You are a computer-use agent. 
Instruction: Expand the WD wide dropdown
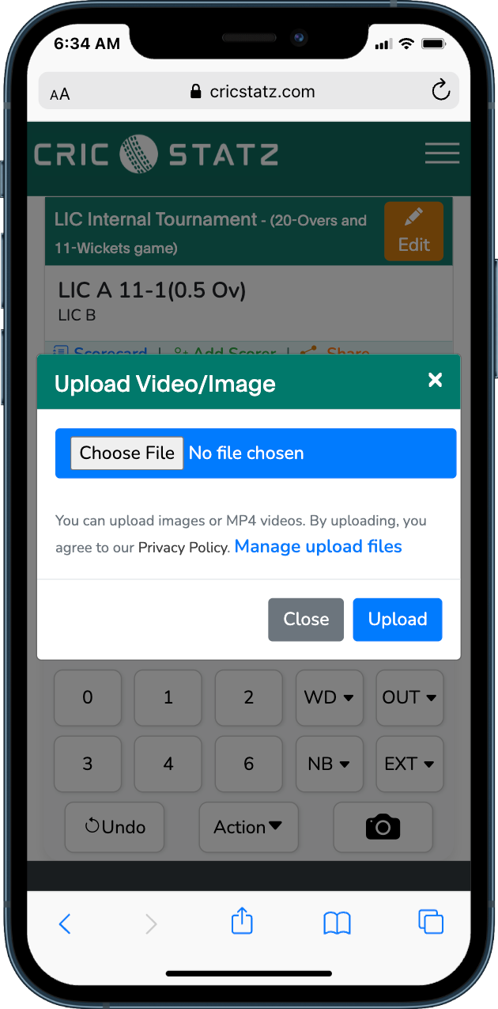pos(330,697)
